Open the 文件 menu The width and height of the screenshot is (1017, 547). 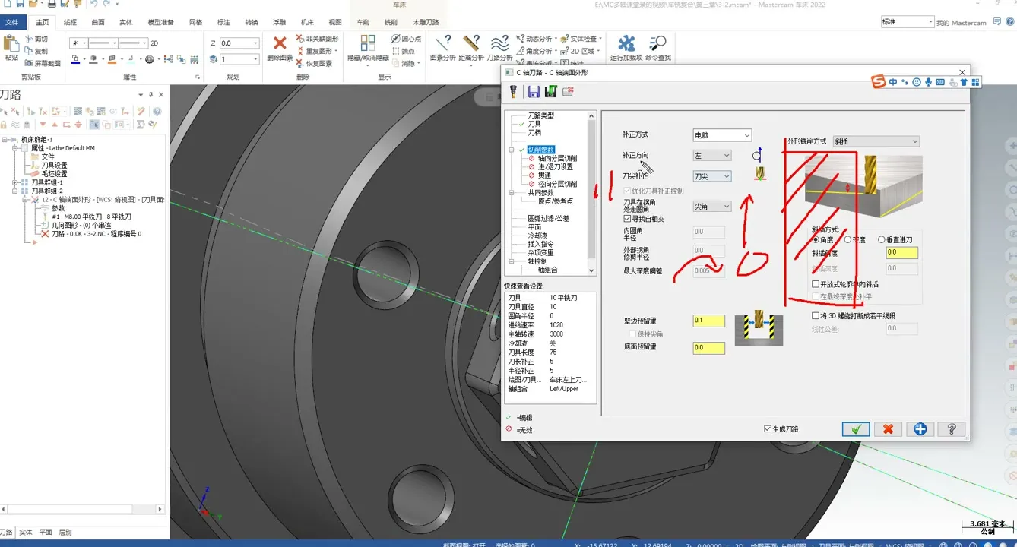point(12,23)
